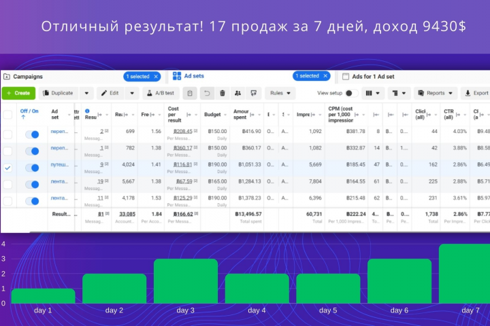Click the Export button
The image size is (490, 326).
pyautogui.click(x=476, y=93)
